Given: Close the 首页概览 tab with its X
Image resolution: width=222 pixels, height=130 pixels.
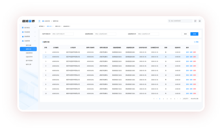Looking at the screenshot, I should (44, 26).
